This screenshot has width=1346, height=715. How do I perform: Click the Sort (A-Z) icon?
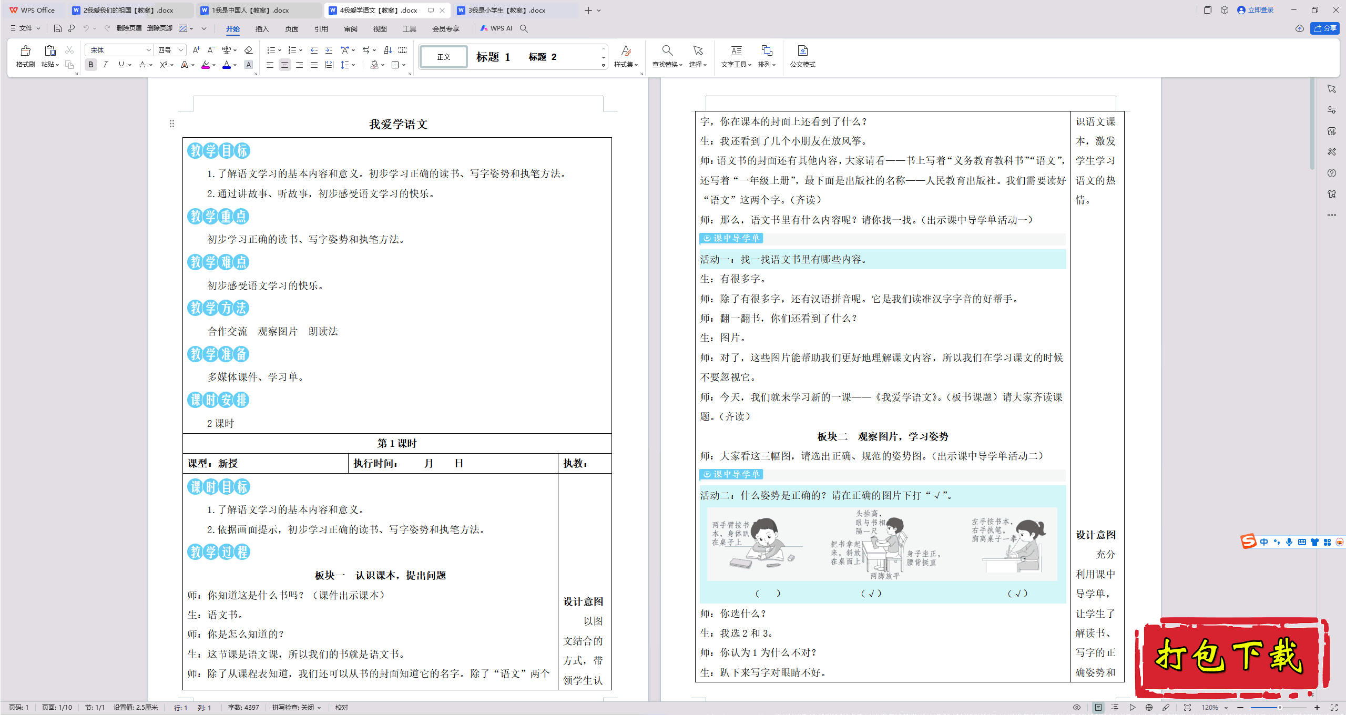pos(388,50)
